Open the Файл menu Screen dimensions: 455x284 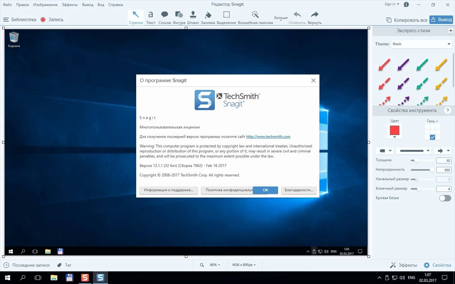(7, 5)
